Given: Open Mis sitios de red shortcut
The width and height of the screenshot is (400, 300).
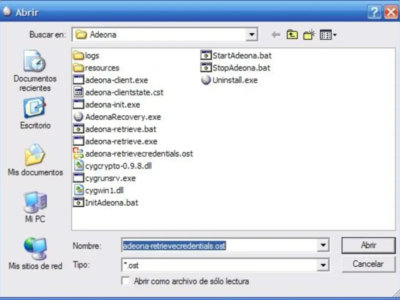Looking at the screenshot, I should click(35, 254).
